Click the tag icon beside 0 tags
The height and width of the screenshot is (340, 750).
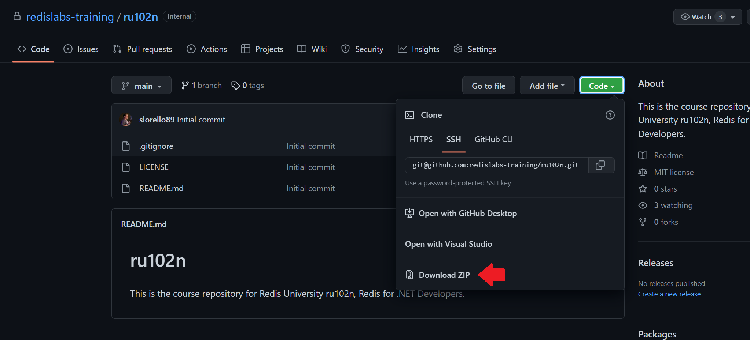click(x=235, y=86)
